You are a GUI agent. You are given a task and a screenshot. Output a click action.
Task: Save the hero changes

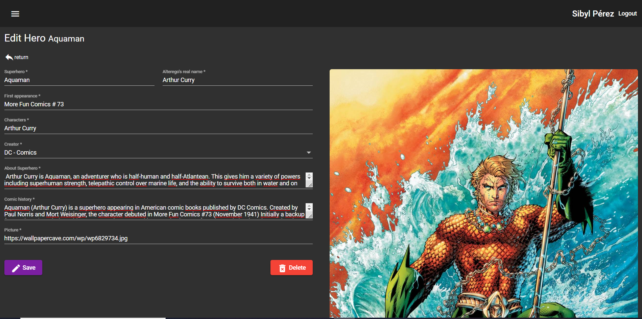(23, 268)
